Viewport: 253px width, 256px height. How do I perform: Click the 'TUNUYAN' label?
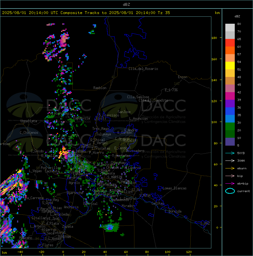tap(64, 237)
